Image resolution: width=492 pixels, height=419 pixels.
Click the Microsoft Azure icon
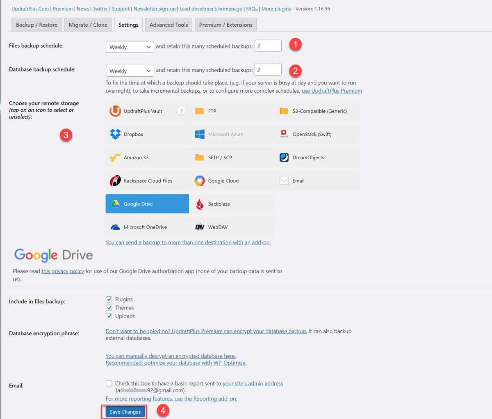tap(200, 134)
